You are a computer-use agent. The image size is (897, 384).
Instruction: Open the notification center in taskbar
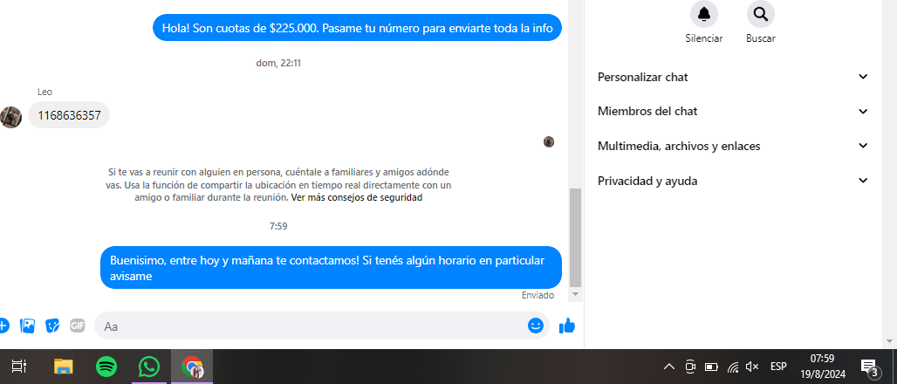point(870,367)
